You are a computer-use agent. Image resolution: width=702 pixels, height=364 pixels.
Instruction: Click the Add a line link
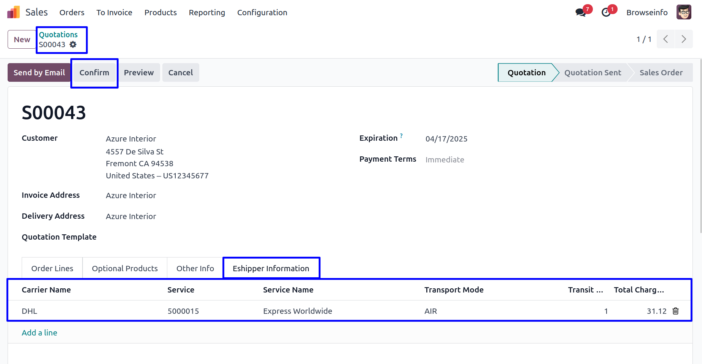click(40, 333)
